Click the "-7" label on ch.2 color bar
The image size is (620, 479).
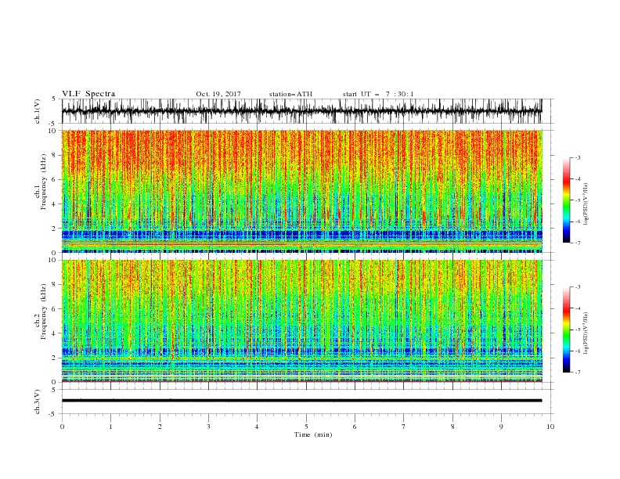pyautogui.click(x=577, y=373)
